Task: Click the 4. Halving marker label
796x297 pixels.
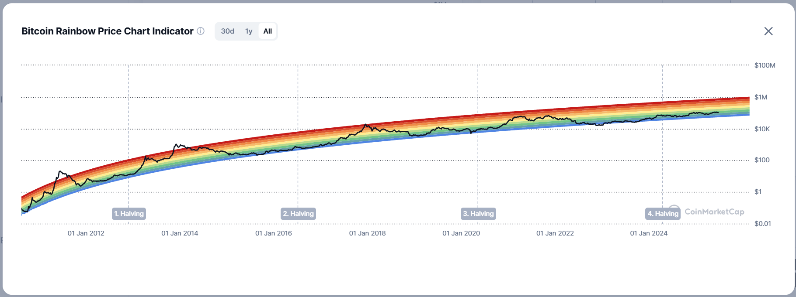Action: click(663, 214)
